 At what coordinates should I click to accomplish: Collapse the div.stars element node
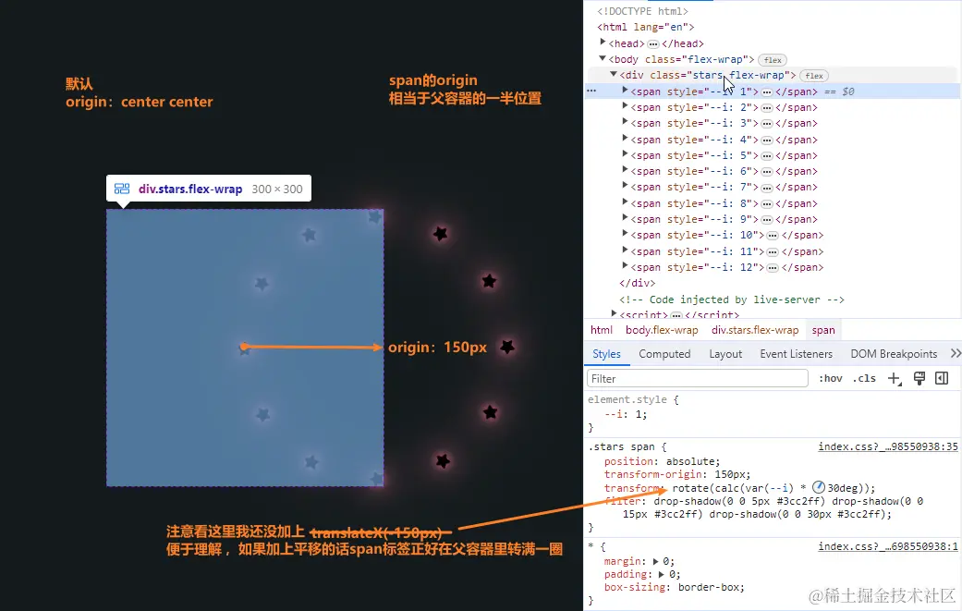614,74
